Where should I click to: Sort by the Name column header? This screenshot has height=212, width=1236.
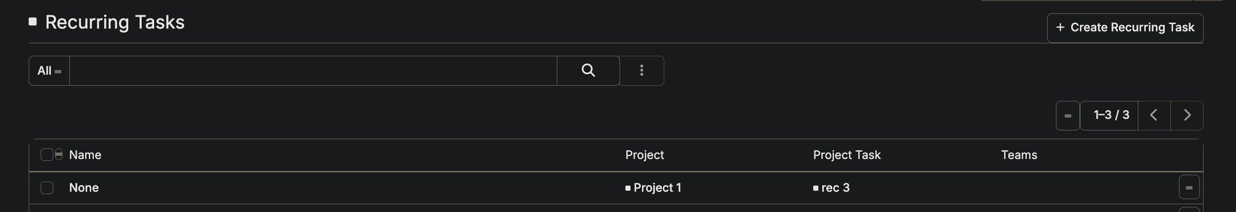[x=85, y=155]
